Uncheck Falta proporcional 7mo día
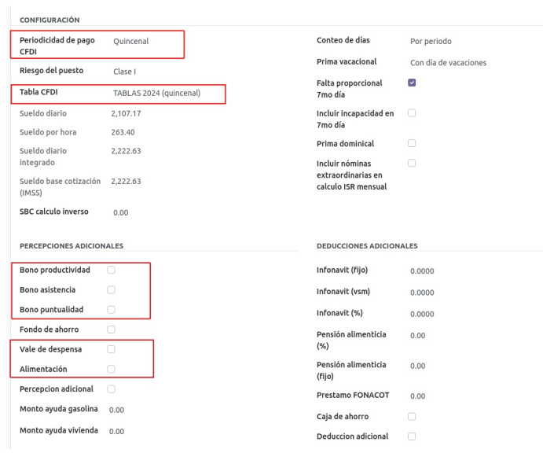543x464 pixels. coord(413,82)
